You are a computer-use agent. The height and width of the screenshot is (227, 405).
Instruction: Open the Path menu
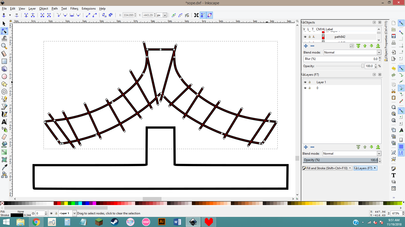pyautogui.click(x=55, y=9)
